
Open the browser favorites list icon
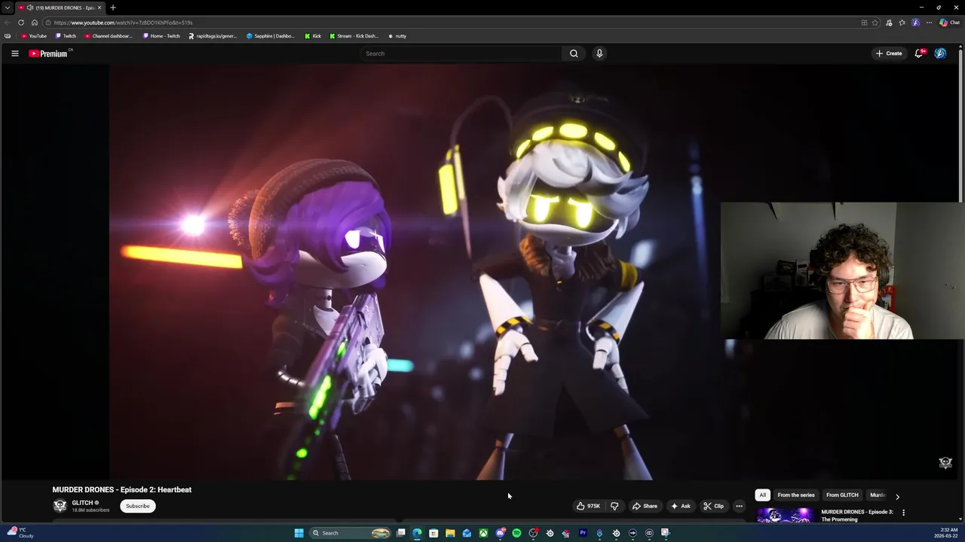click(902, 23)
